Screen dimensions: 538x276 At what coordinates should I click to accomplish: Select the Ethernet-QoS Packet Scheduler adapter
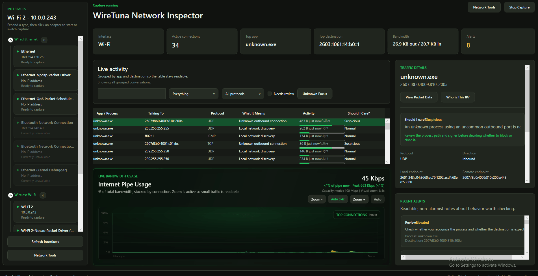click(x=46, y=104)
